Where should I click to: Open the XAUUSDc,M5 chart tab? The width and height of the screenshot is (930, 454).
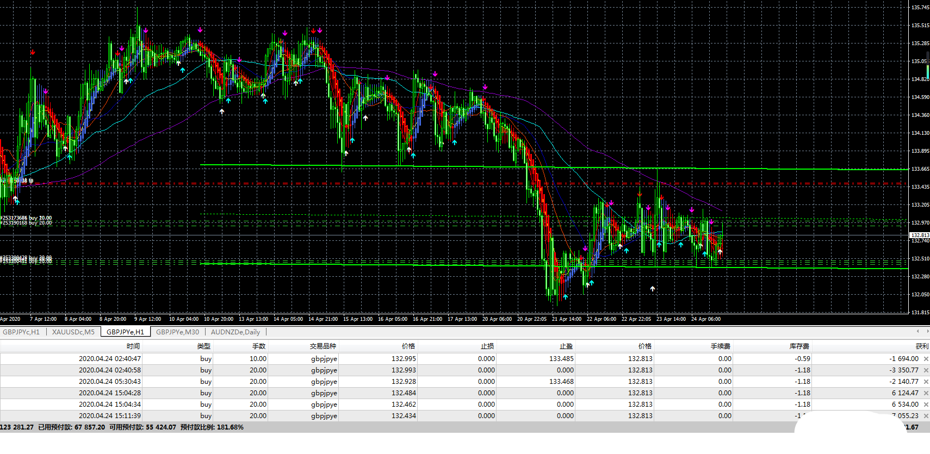tap(73, 332)
